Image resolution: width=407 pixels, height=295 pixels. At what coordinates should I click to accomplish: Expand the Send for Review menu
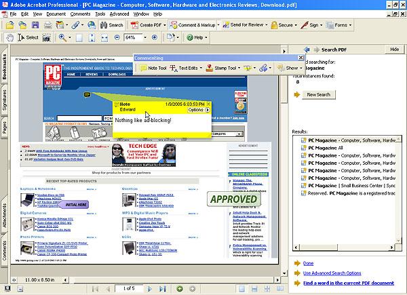[x=267, y=25]
